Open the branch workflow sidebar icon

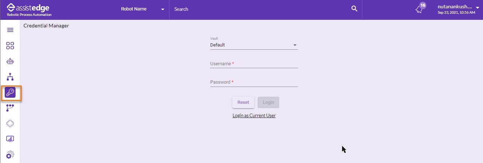pyautogui.click(x=10, y=108)
